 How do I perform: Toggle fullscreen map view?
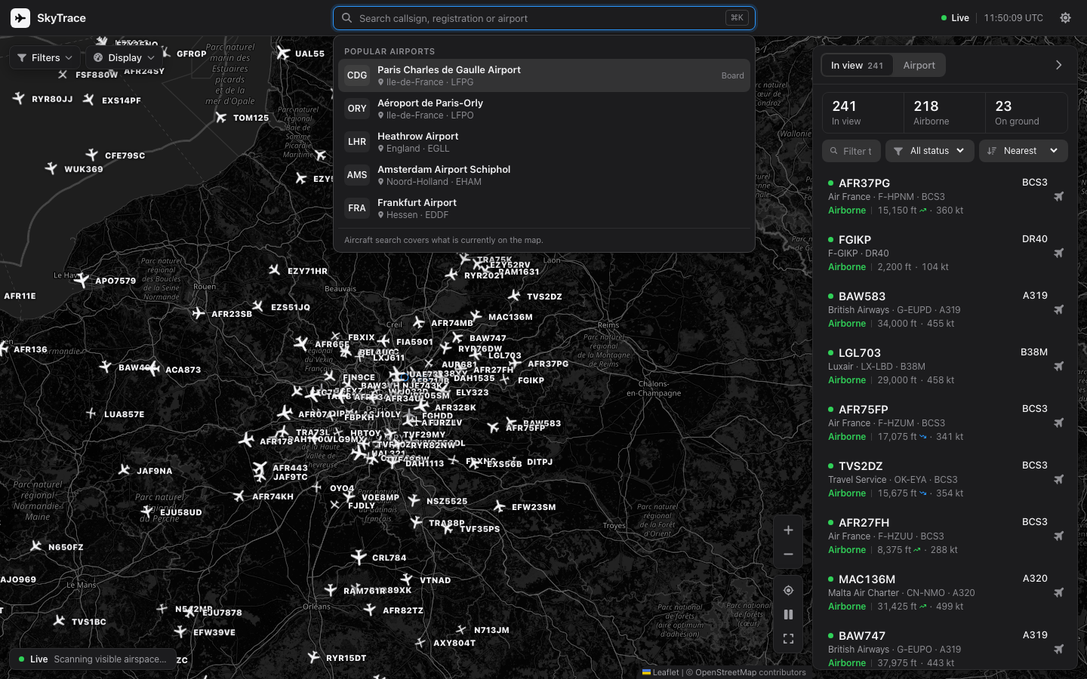(788, 639)
